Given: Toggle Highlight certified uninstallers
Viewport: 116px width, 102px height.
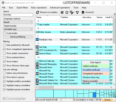Looking at the screenshot, I should pos(4,81).
